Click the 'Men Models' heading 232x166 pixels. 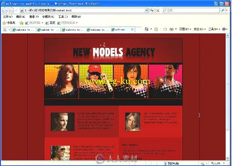130,145
